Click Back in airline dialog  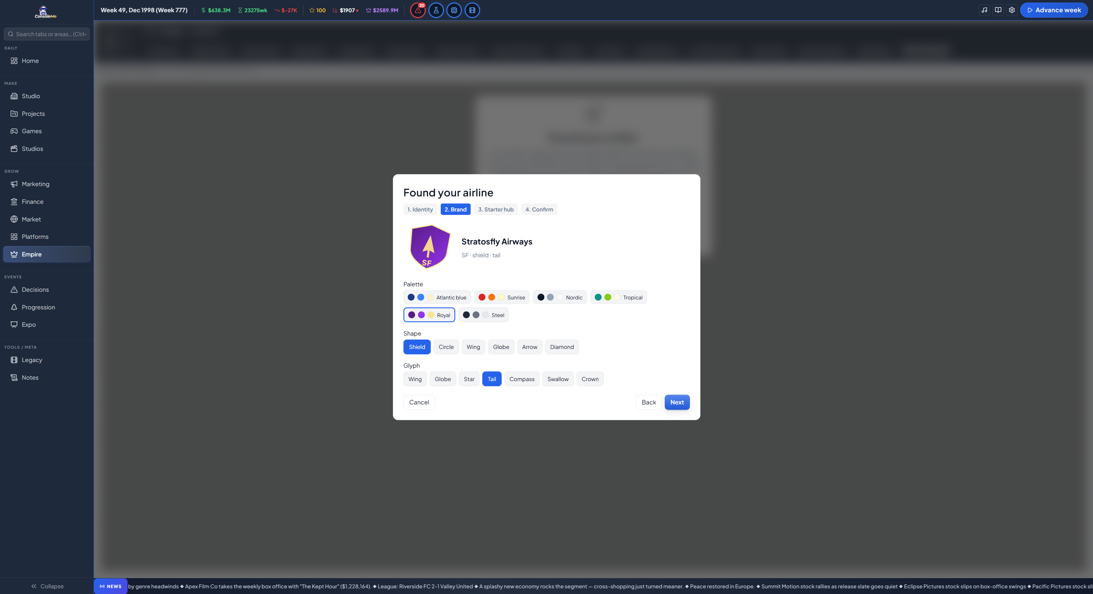tap(649, 402)
